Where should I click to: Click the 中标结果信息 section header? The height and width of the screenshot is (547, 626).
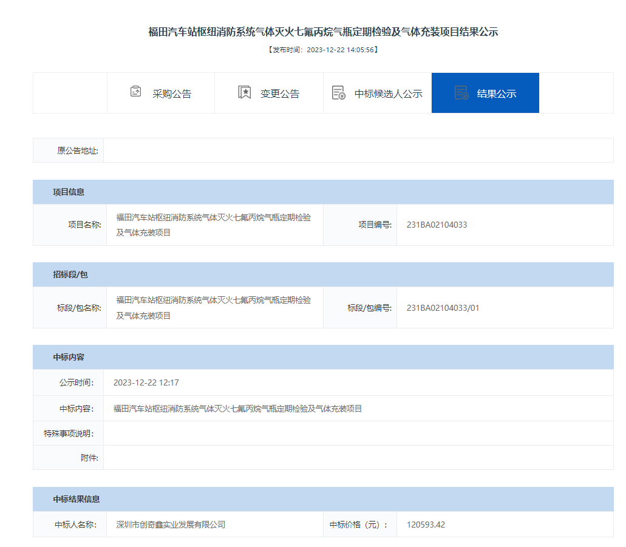tap(323, 499)
